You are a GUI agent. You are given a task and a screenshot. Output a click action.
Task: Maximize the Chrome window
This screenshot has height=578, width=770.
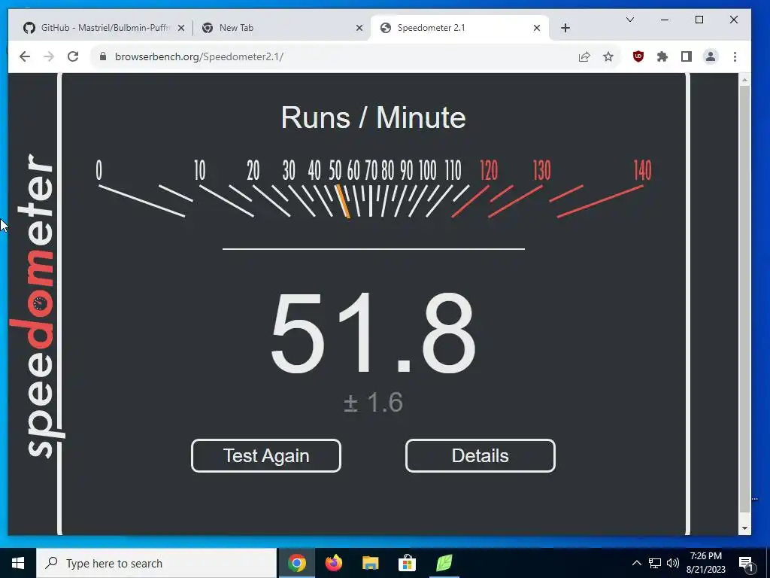tap(699, 20)
